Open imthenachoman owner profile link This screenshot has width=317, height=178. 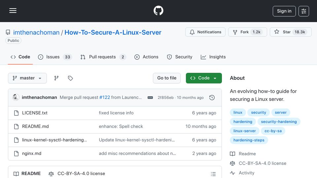click(36, 32)
